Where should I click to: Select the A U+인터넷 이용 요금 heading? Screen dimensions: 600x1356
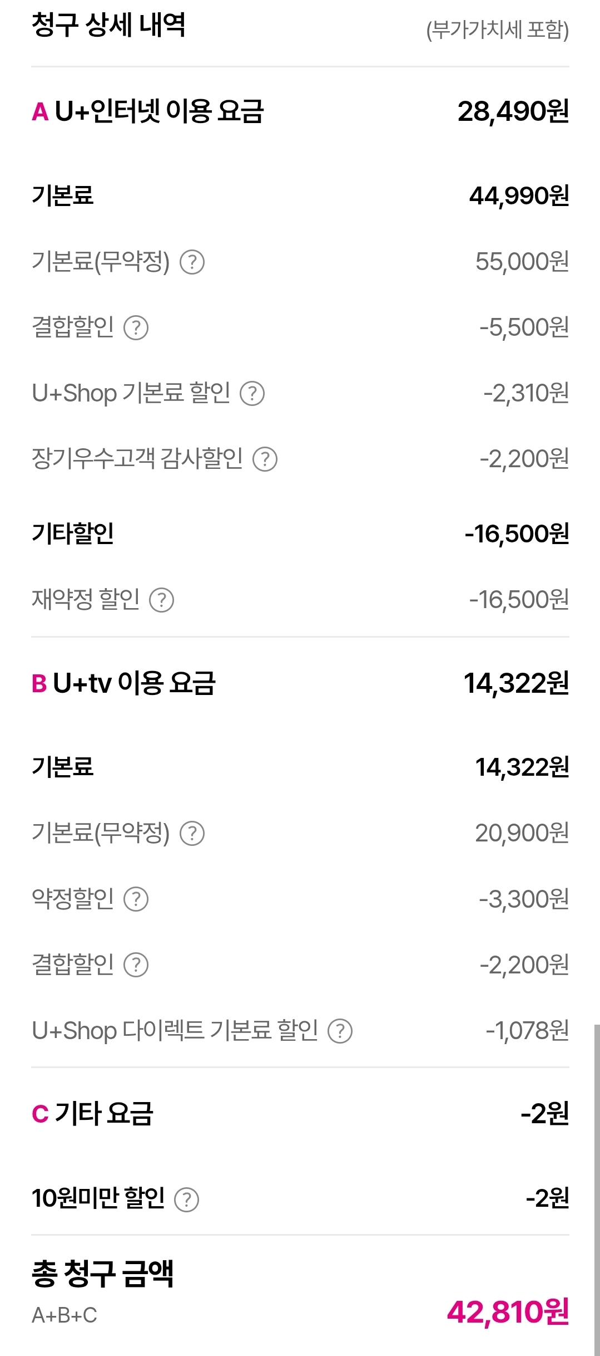point(148,111)
